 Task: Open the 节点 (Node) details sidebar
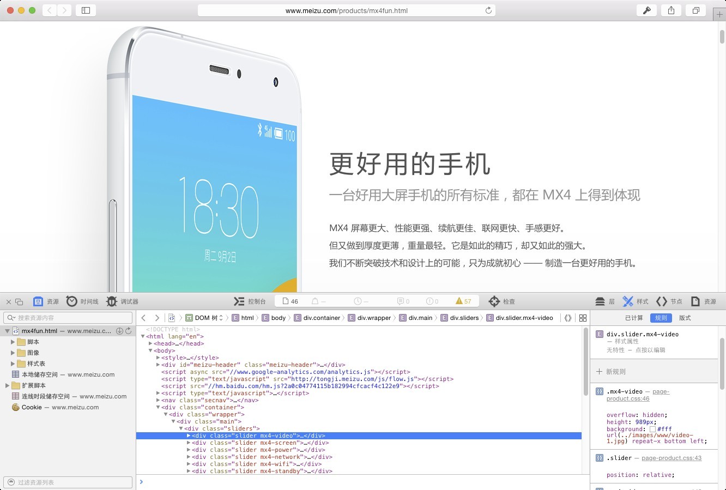(669, 301)
